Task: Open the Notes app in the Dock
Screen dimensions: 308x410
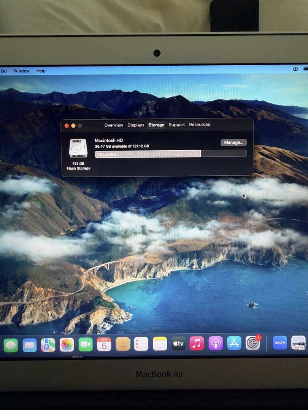Action: pos(160,344)
